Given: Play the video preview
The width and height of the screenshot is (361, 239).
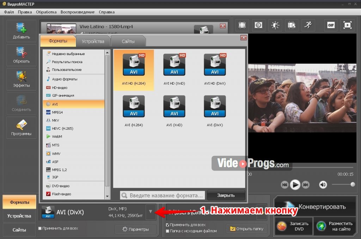Looking at the screenshot, I should (295, 185).
